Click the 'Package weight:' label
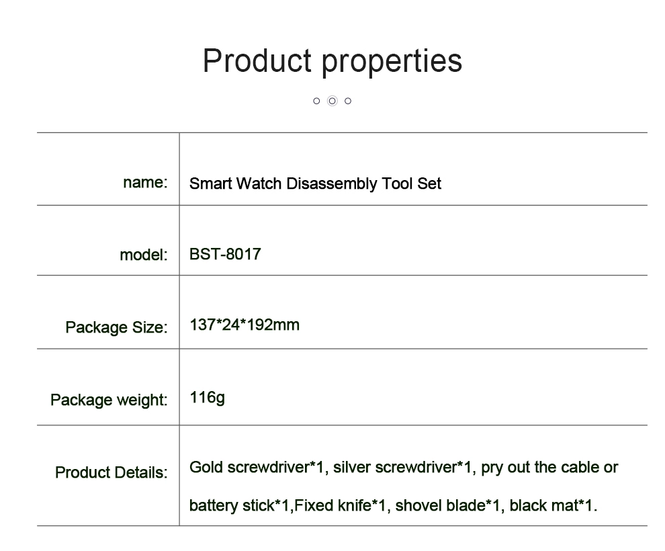 (x=109, y=400)
